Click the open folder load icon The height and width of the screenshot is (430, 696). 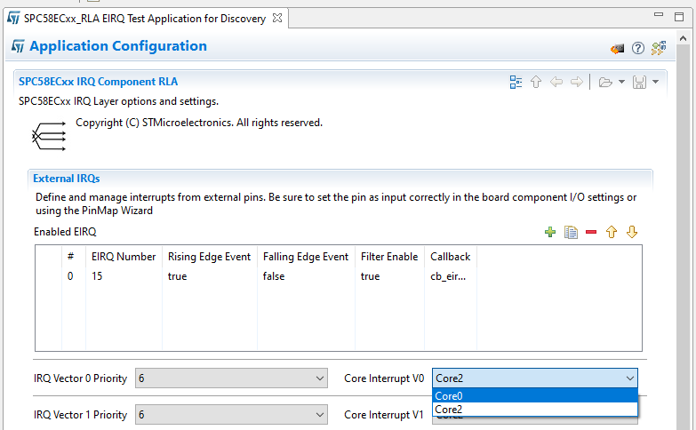(x=605, y=82)
